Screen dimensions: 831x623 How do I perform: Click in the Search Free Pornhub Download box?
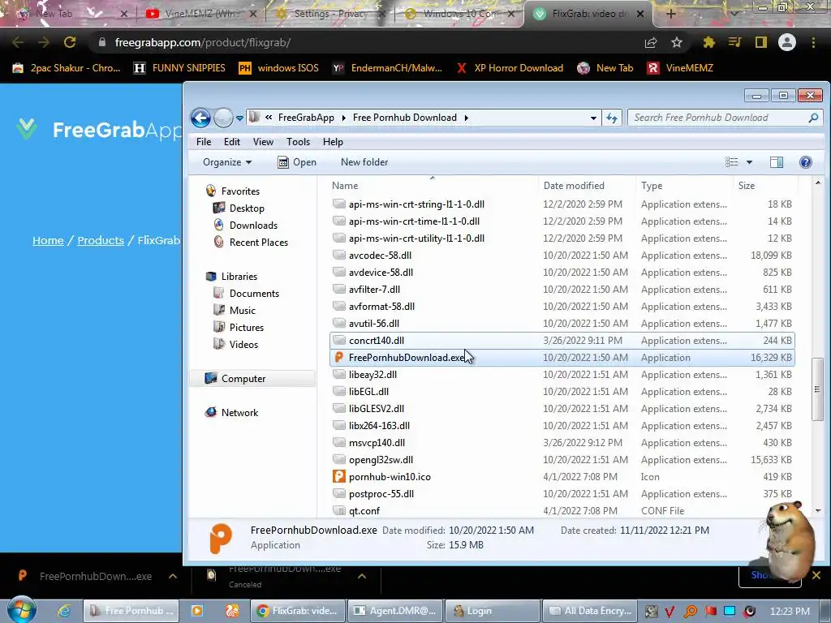[725, 118]
